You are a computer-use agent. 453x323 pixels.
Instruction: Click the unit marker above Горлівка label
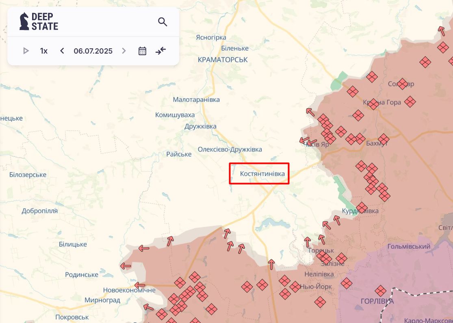click(x=380, y=291)
